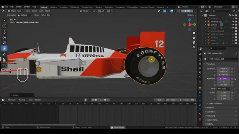Screen dimensions: 239x134
Task: Select the Add Cube tool
Action: (4, 66)
